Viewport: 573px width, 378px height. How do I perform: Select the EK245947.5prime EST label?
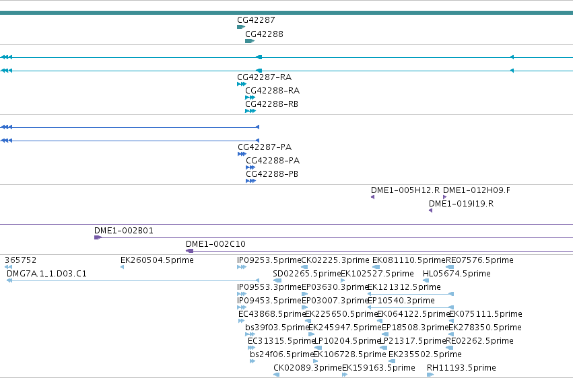(x=345, y=328)
